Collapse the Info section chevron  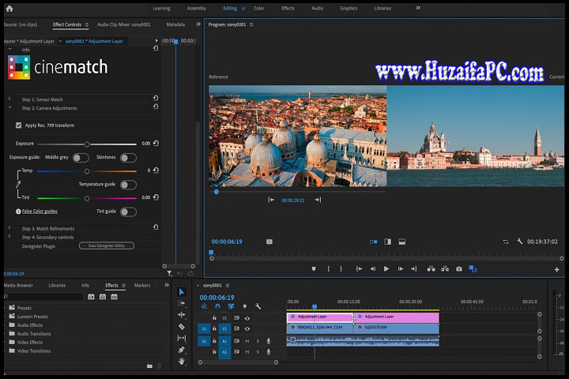[9, 49]
